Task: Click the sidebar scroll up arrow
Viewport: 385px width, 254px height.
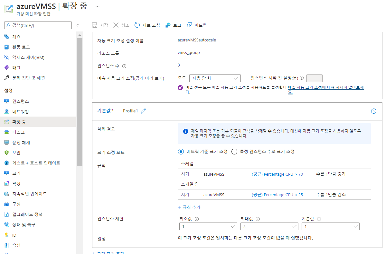Action: pos(80,35)
